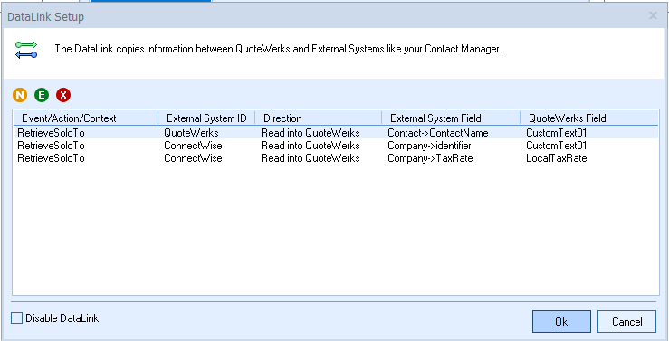This screenshot has width=669, height=341.
Task: Select the Company->TaxRate mapping row
Action: pyautogui.click(x=336, y=158)
